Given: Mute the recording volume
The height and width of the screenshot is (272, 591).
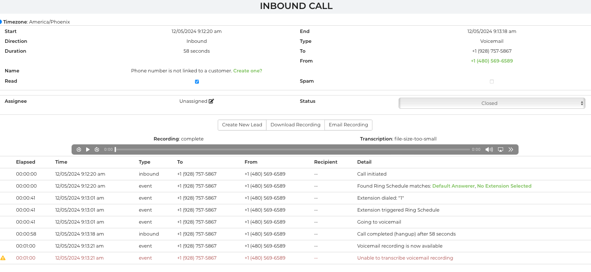Looking at the screenshot, I should point(489,149).
